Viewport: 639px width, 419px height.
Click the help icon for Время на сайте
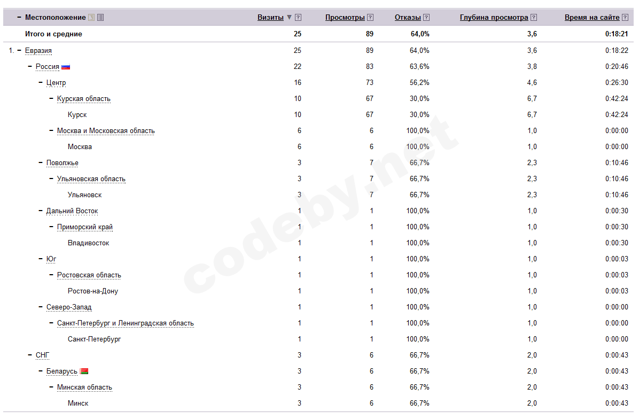coord(625,18)
